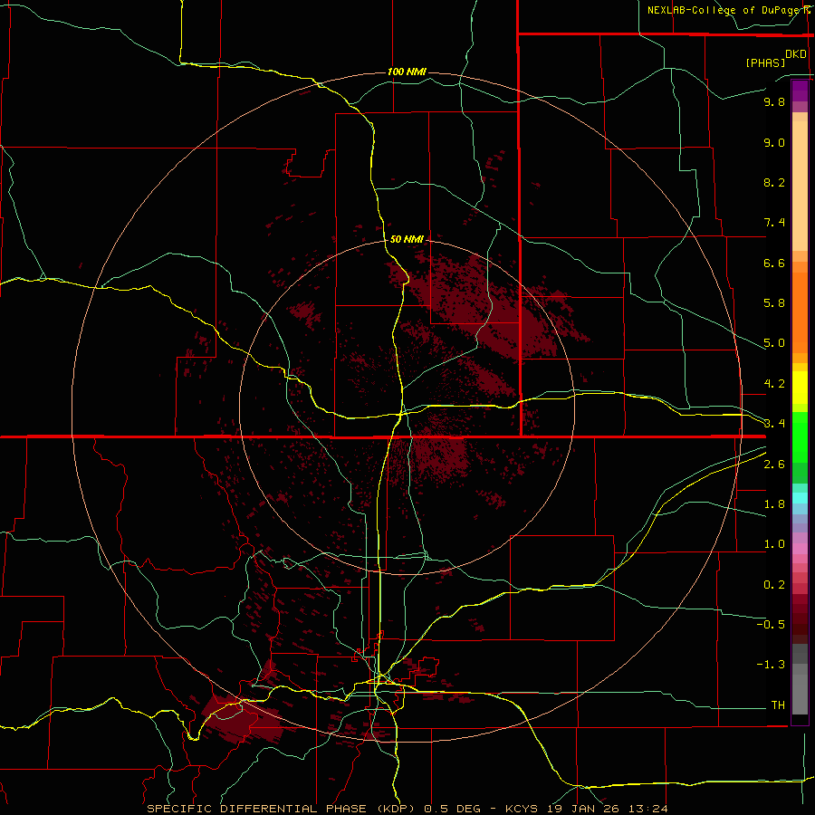Click the product title caption at bottom
The width and height of the screenshot is (815, 815).
[x=407, y=809]
